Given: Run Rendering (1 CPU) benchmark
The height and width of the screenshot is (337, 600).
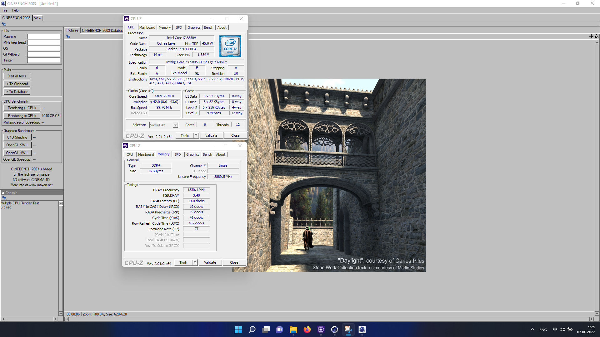Looking at the screenshot, I should pos(22,108).
